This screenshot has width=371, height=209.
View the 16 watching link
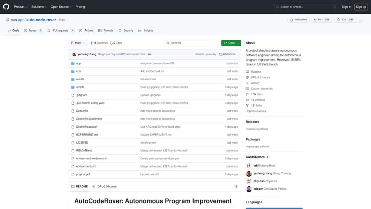pyautogui.click(x=256, y=100)
